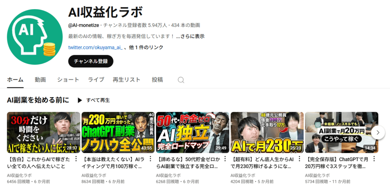390x190 pixels.
Task: Click the title 【超有料】どん底人生からAI
Action: 263,163
